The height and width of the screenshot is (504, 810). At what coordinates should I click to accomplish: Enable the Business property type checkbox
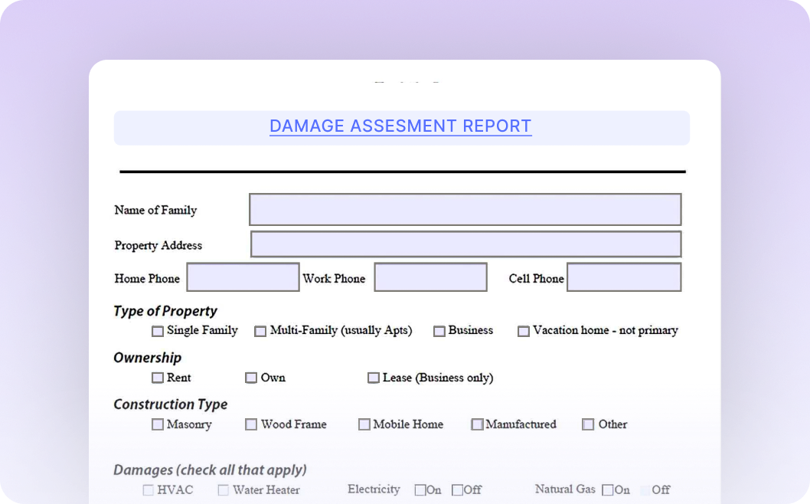click(x=439, y=332)
